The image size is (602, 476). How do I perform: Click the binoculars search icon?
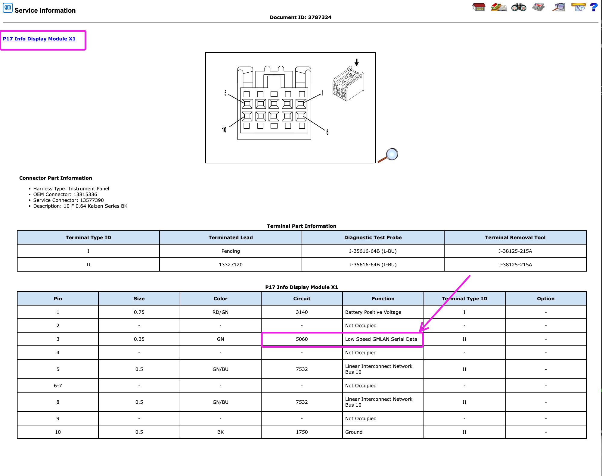coord(519,7)
